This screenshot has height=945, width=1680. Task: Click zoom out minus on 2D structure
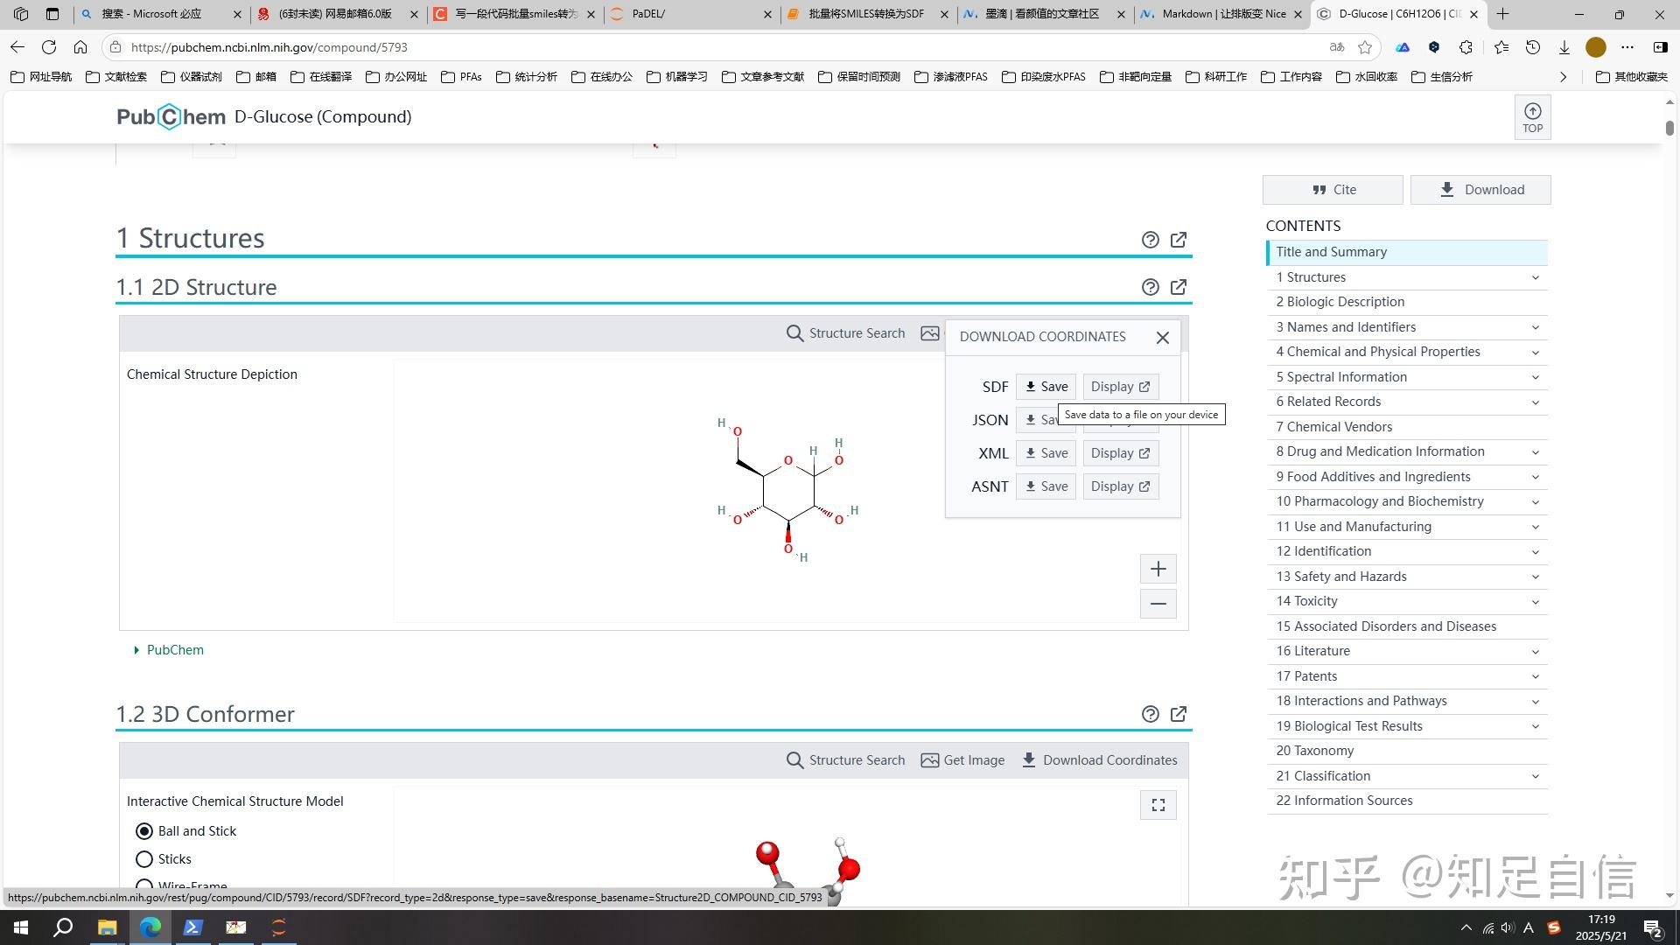pos(1158,604)
